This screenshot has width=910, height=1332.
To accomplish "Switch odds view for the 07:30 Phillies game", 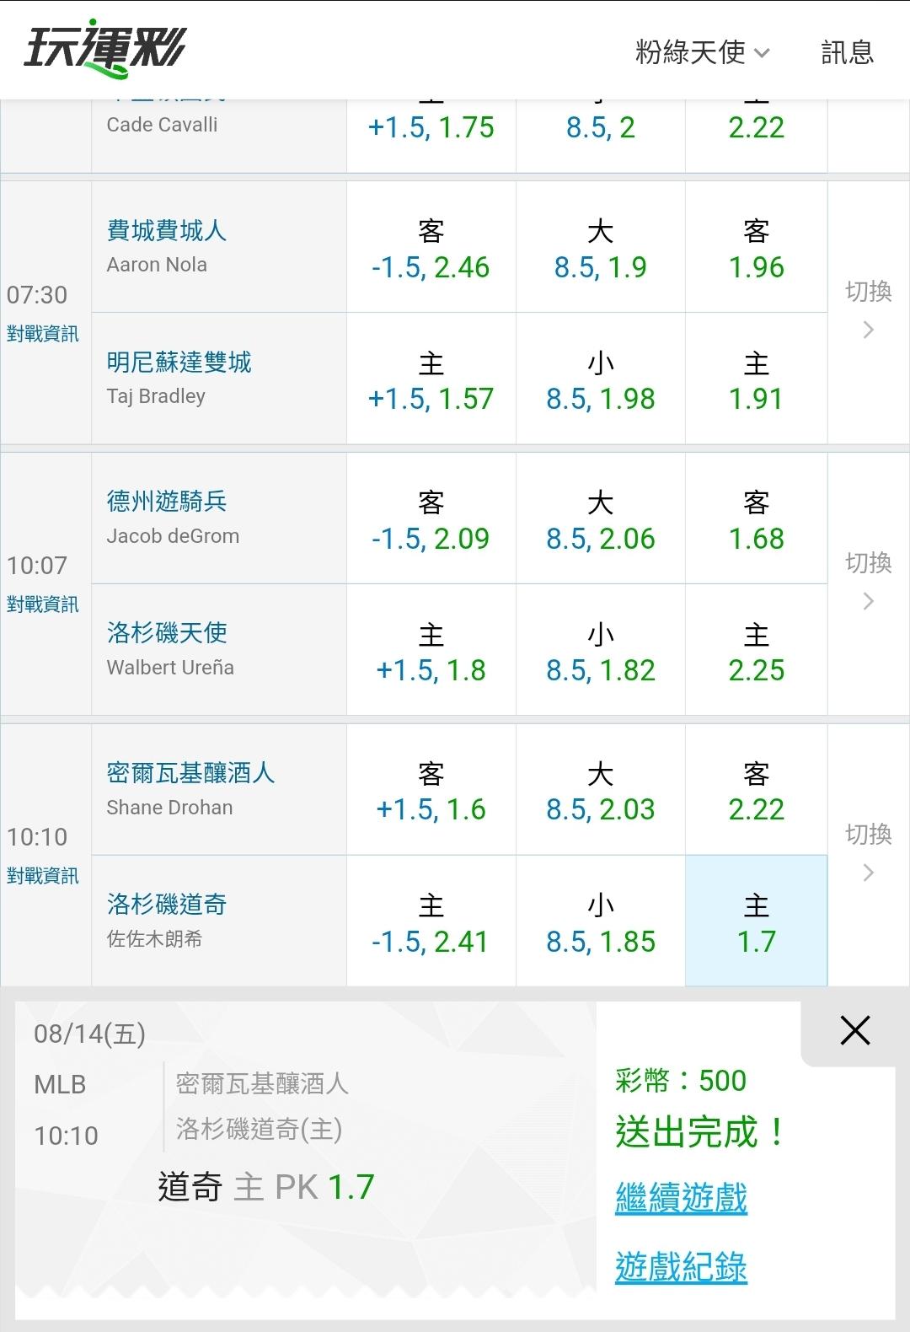I will [x=869, y=311].
